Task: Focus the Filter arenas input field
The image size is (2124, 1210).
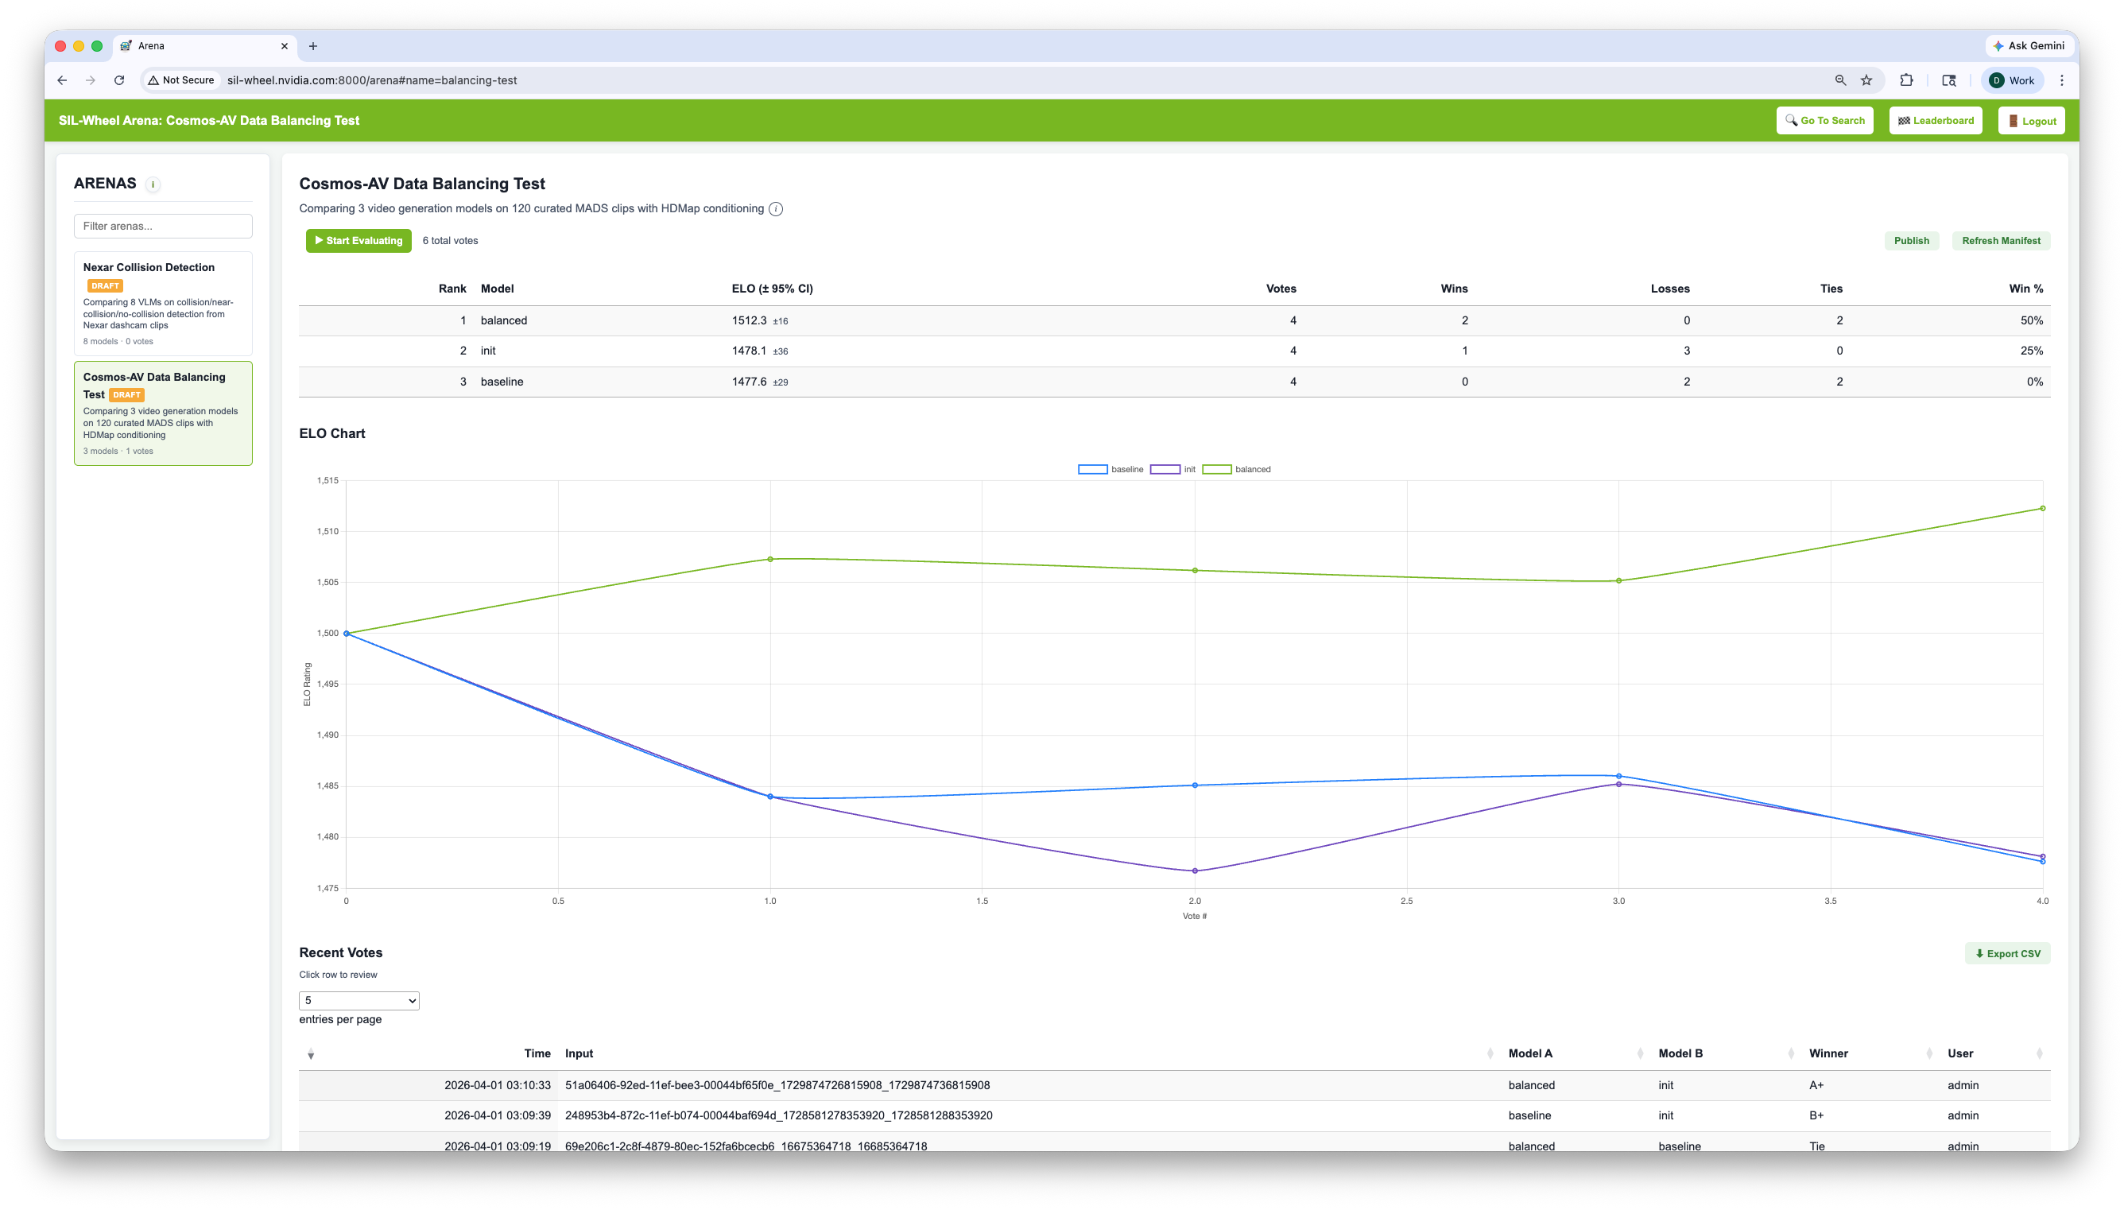Action: (x=163, y=226)
